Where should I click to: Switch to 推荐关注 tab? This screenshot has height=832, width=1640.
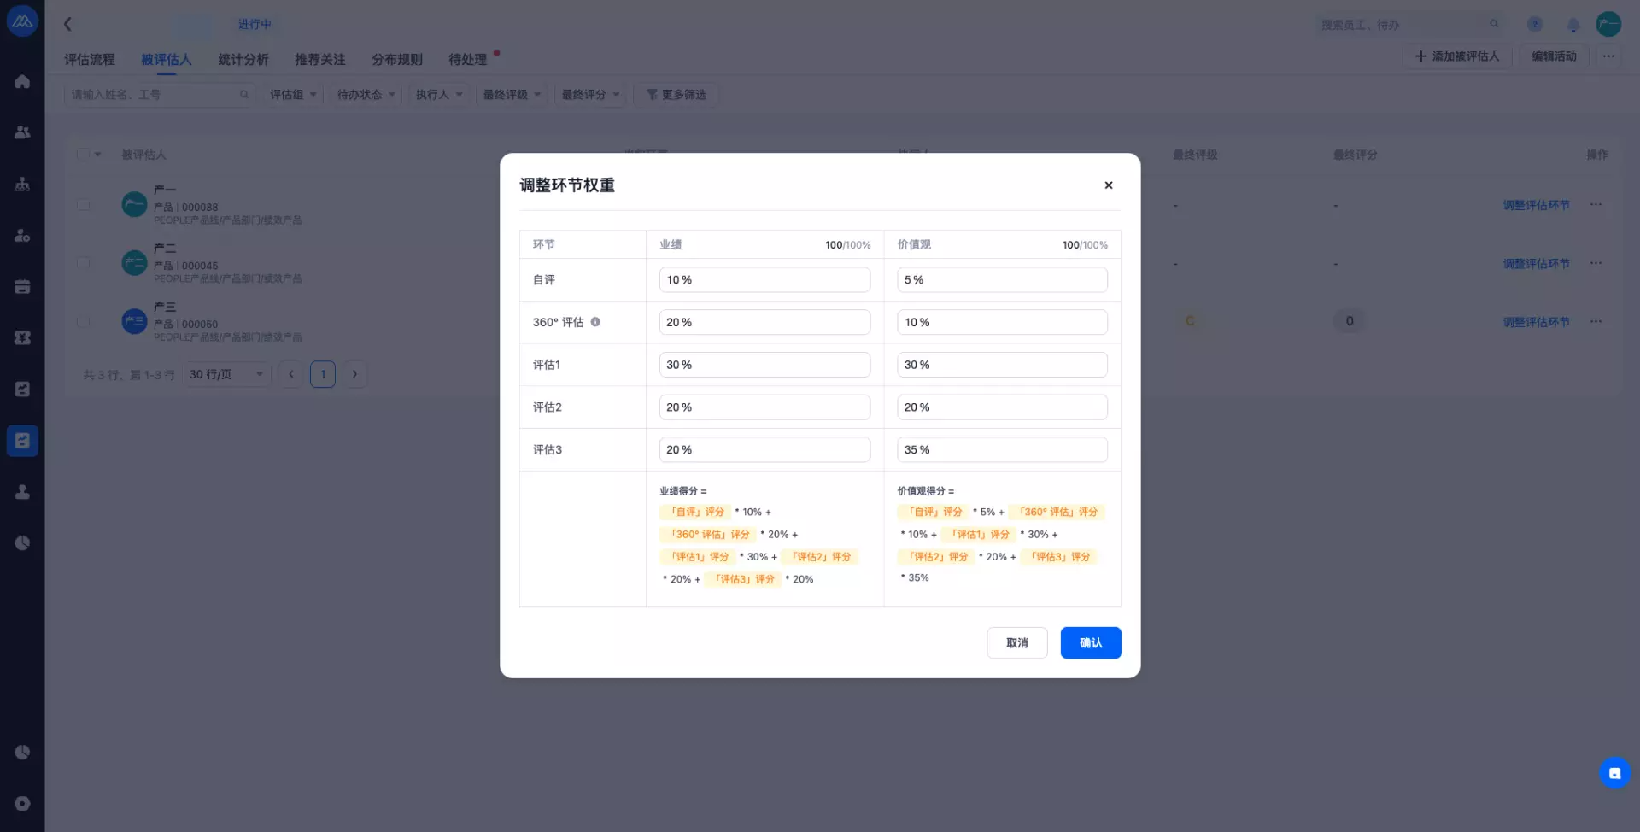point(320,60)
